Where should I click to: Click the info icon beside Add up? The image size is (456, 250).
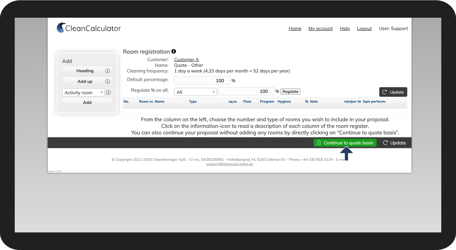click(108, 82)
